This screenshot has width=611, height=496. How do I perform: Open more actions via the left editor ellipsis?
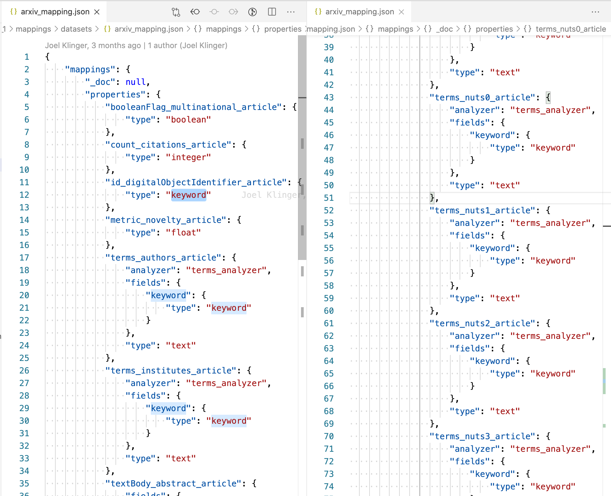coord(291,12)
